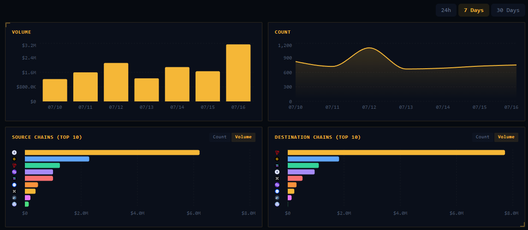Viewport: 528px width, 230px height.
Task: Switch Source Chains to Count view
Action: (x=220, y=137)
